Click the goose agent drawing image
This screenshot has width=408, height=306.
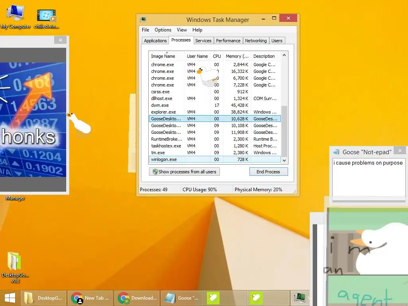click(367, 256)
